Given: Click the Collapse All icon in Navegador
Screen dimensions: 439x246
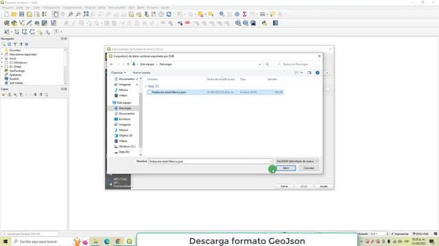Looking at the screenshot, I should point(21,44).
